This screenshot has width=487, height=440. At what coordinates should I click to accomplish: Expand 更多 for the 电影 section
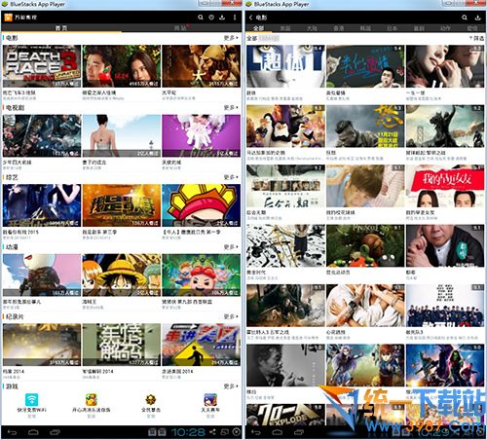(231, 38)
